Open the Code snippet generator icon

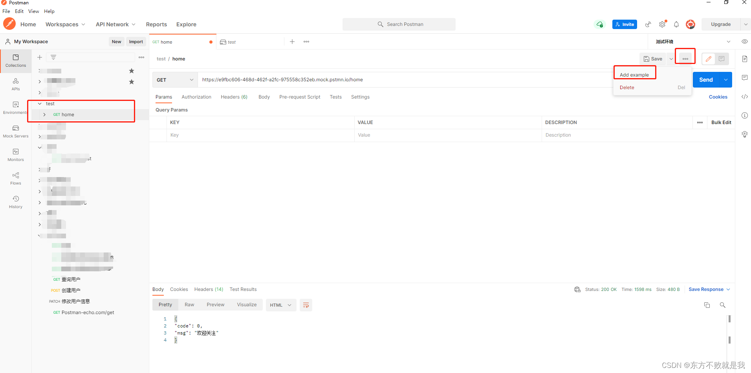pos(744,97)
